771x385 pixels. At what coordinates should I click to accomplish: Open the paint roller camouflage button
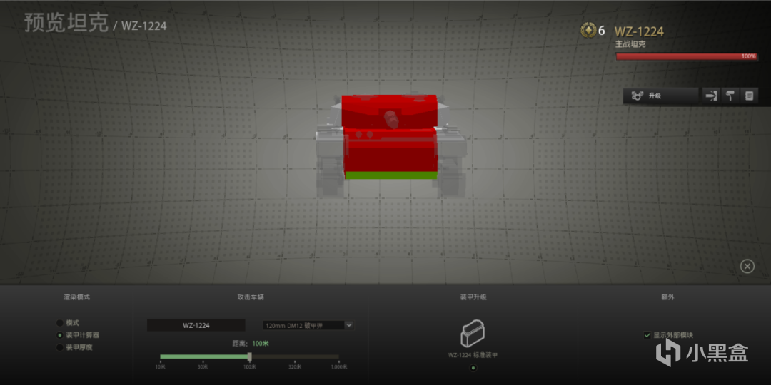730,96
